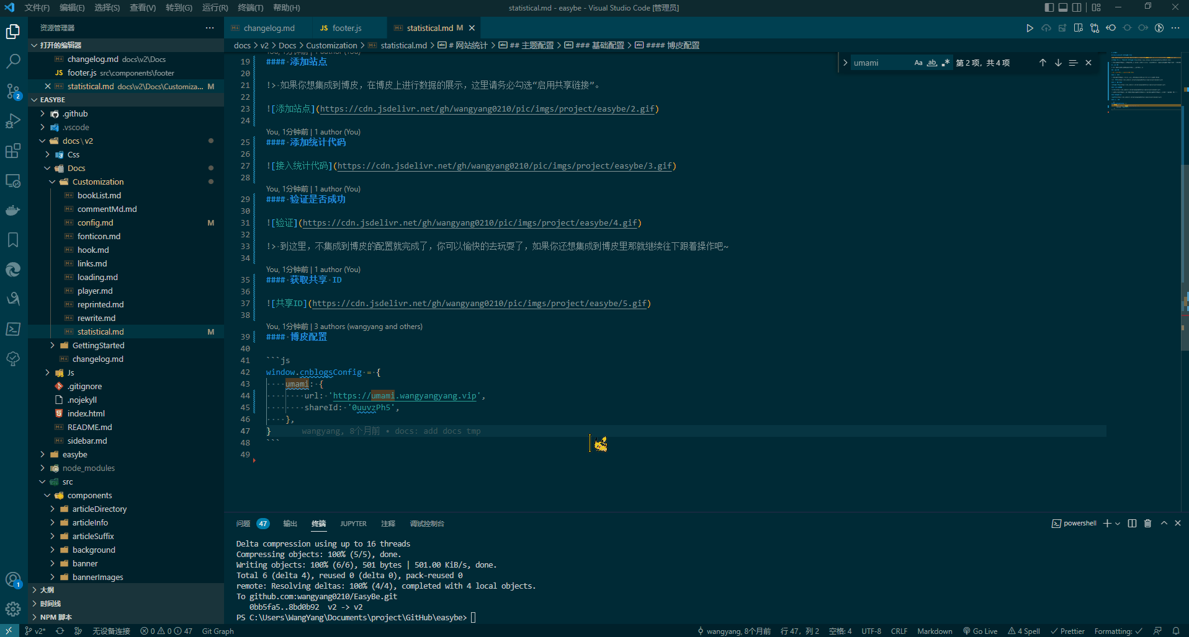Open editor More Actions ellipsis

[1175, 28]
